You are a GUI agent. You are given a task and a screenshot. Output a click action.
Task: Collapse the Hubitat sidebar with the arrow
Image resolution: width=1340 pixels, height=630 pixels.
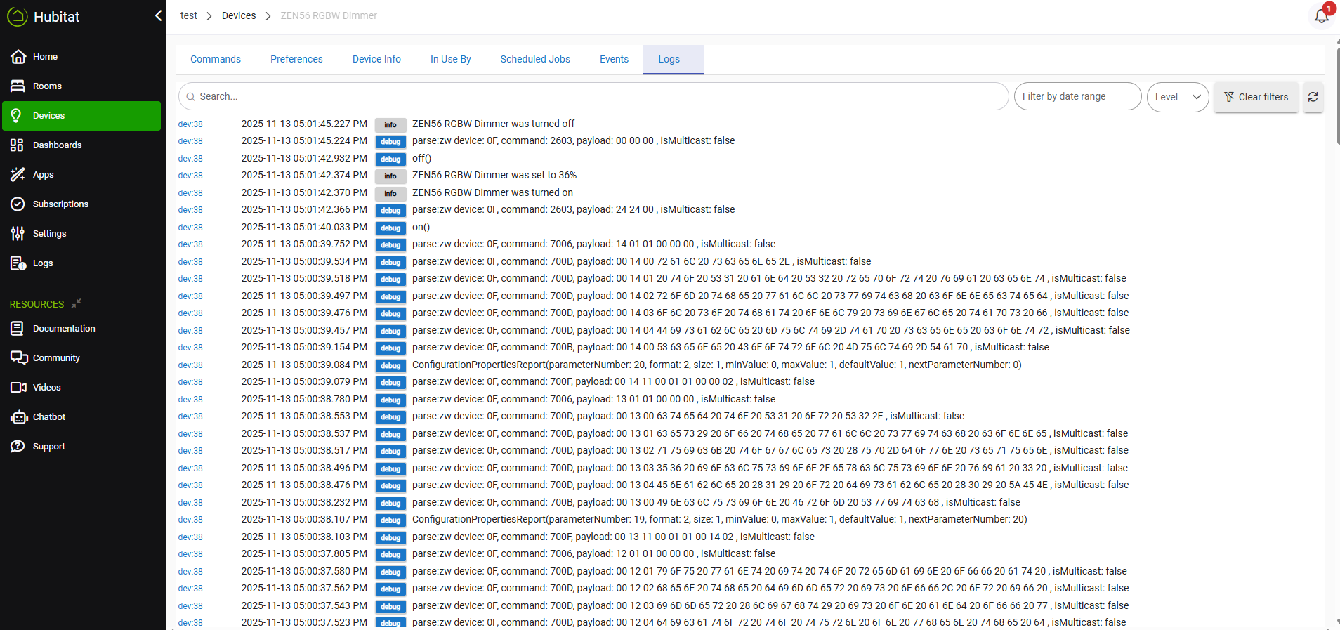[158, 15]
